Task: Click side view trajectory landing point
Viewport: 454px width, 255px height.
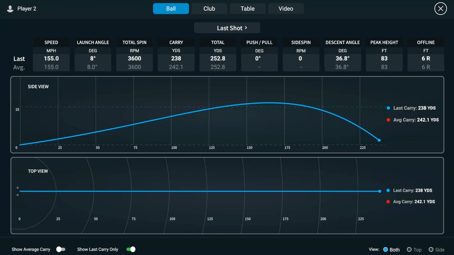Action: point(379,140)
